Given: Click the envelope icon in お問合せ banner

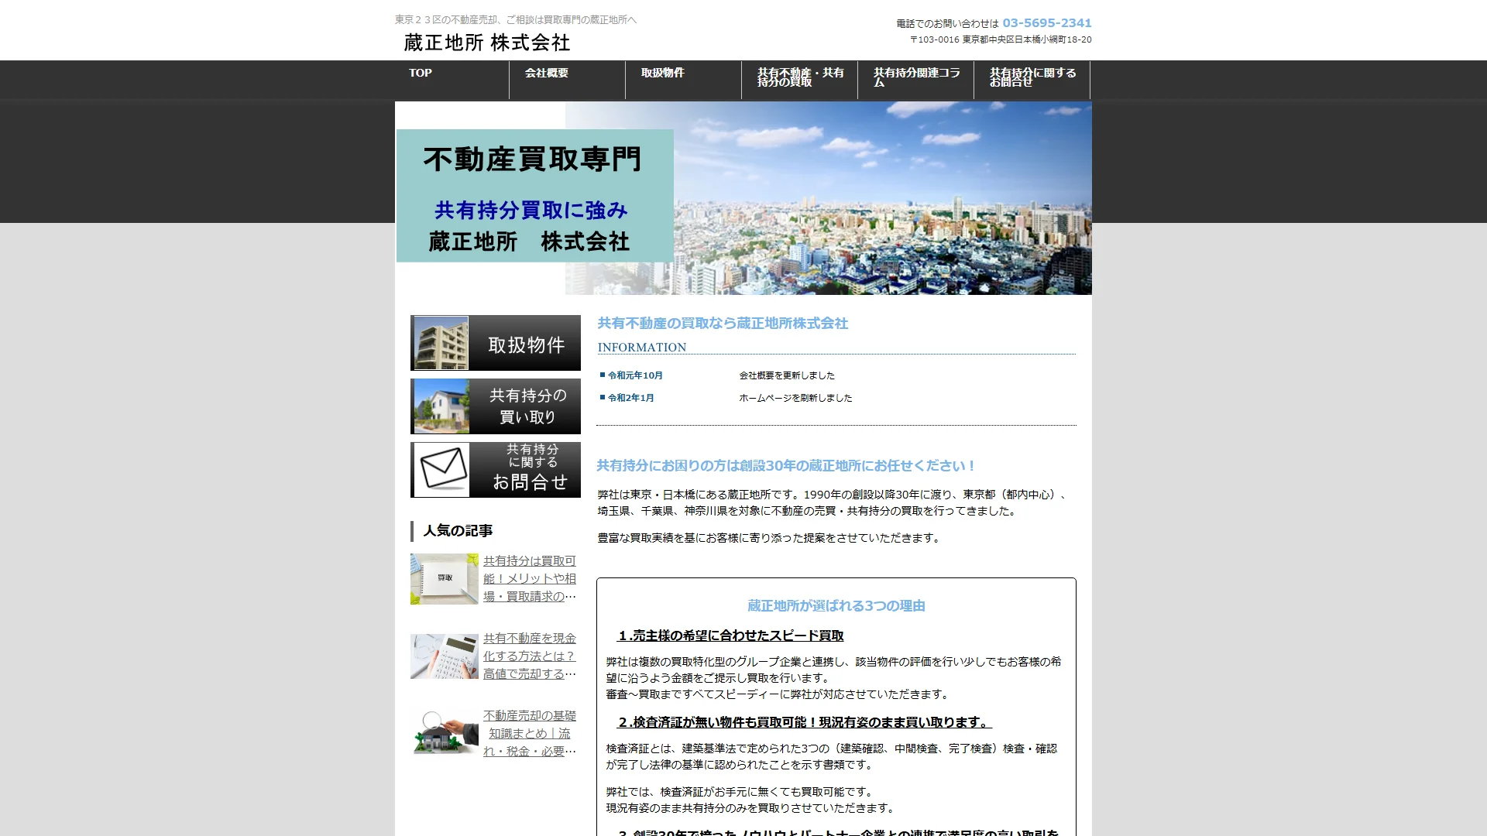Looking at the screenshot, I should pyautogui.click(x=443, y=469).
